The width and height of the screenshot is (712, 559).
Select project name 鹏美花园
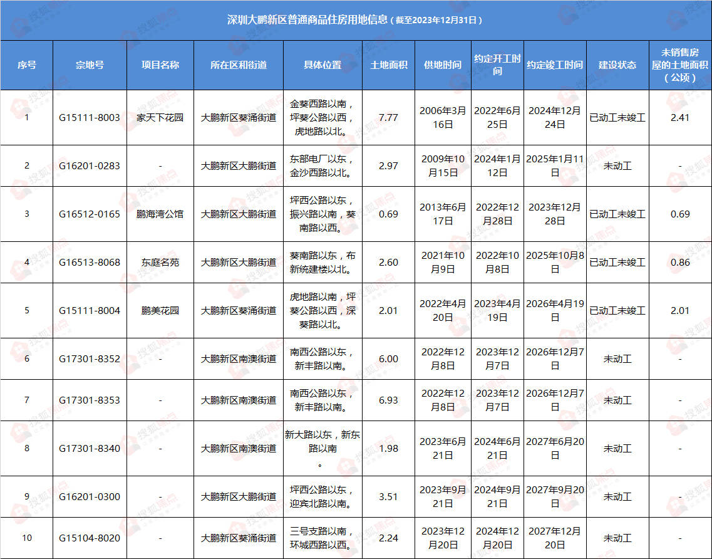coord(160,310)
